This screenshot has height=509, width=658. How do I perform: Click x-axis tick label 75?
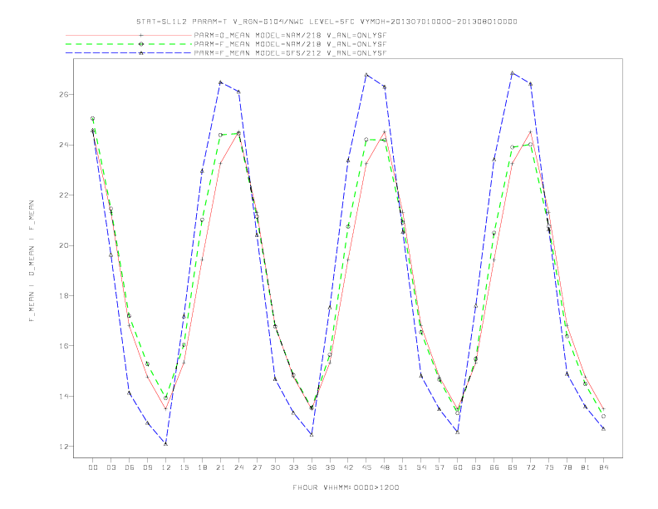pyautogui.click(x=549, y=467)
